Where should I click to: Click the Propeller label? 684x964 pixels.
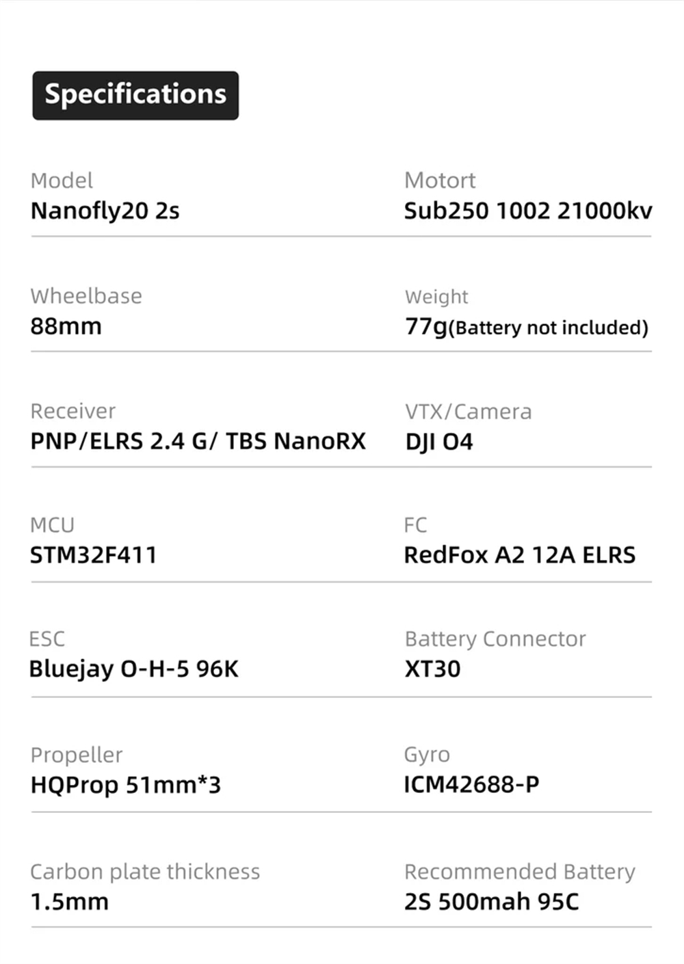[77, 755]
